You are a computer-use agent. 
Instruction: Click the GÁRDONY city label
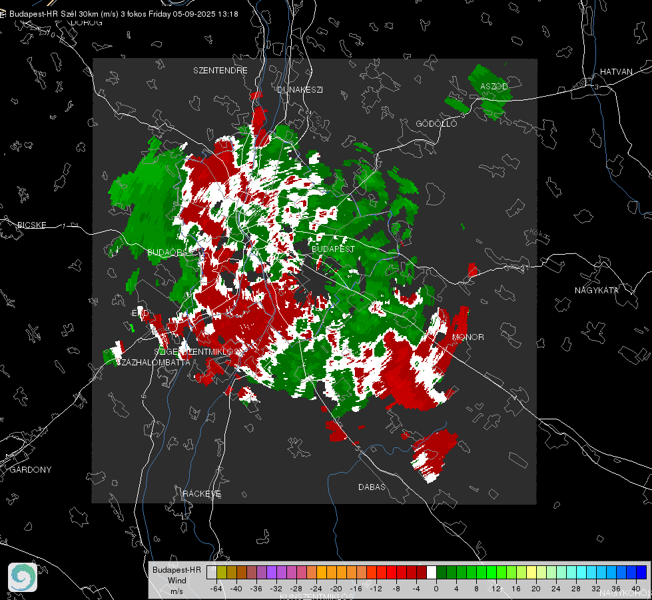[31, 470]
